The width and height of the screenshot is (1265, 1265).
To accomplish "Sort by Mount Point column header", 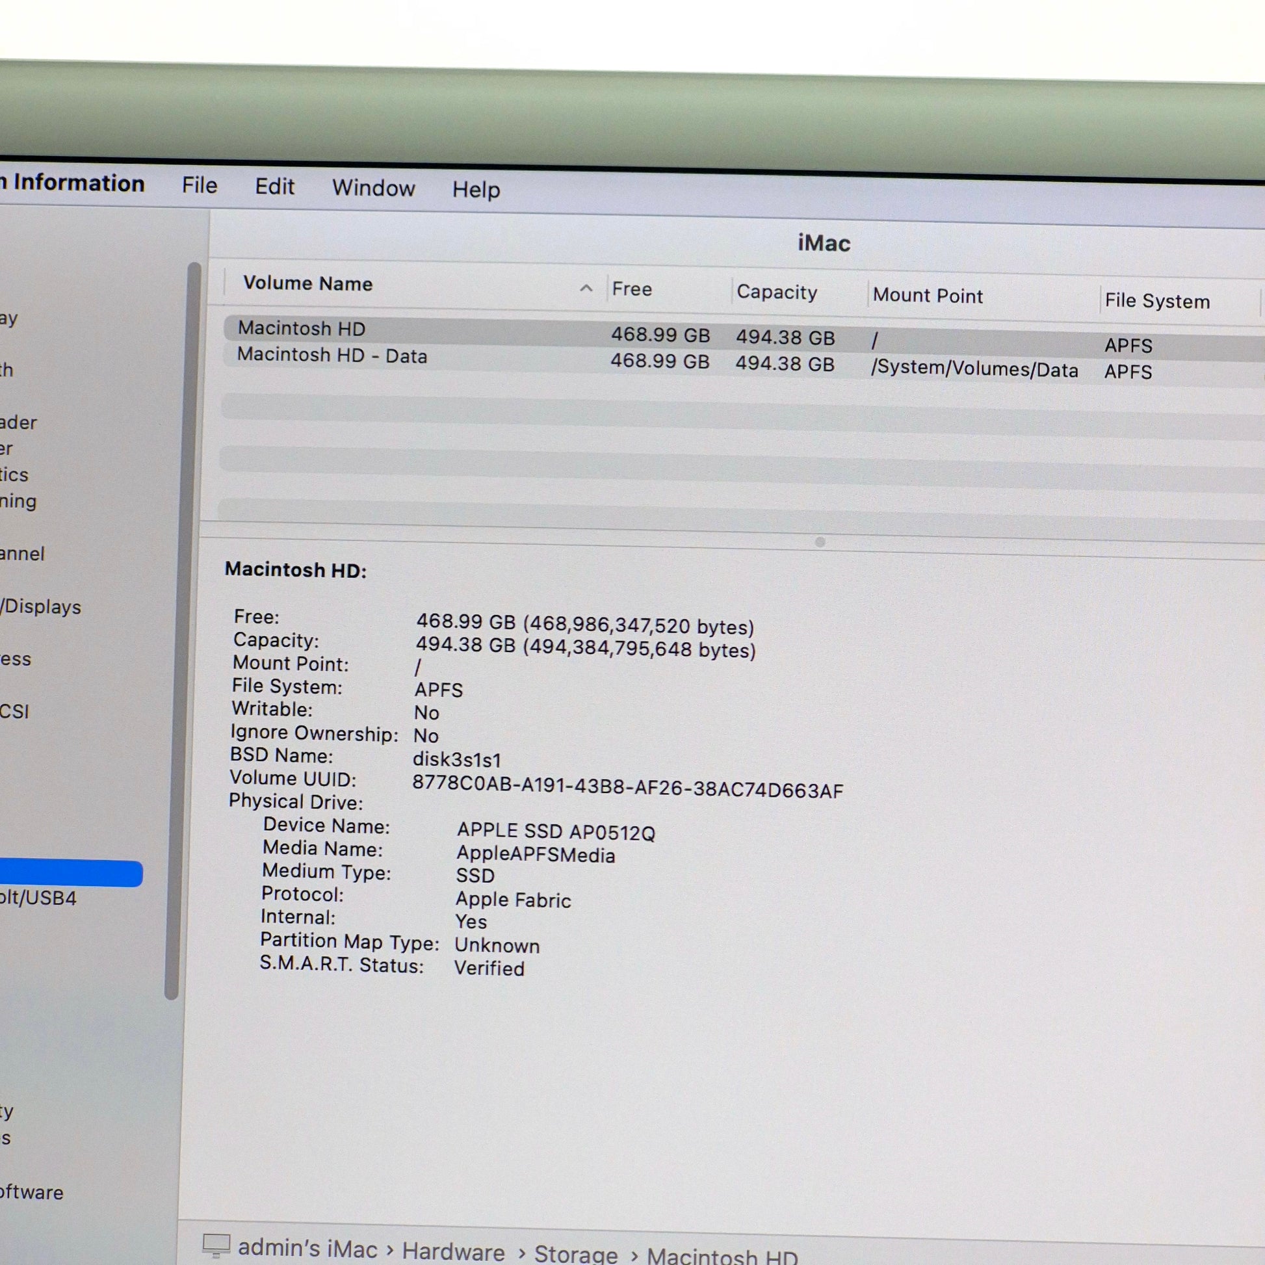I will [927, 296].
